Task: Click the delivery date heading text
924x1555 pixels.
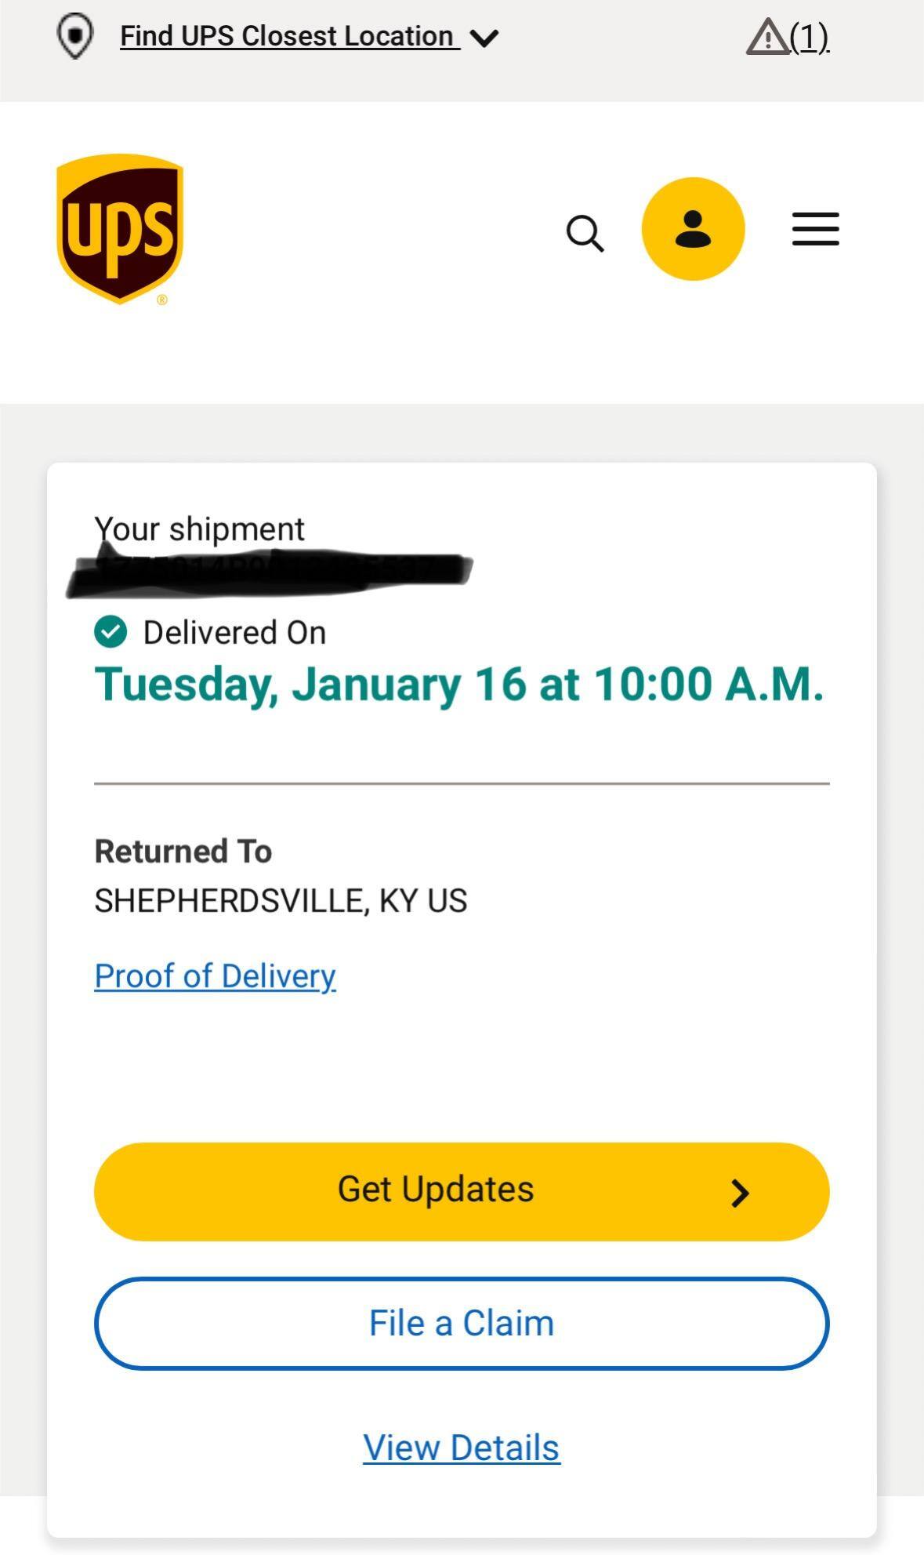Action: click(x=458, y=685)
